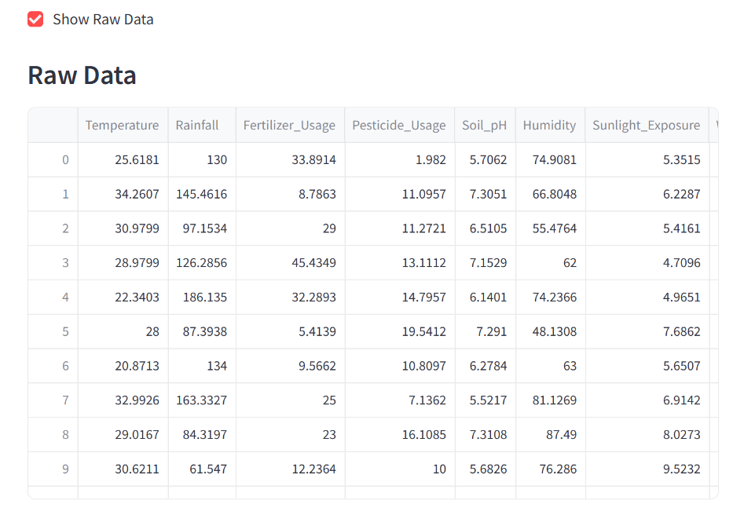This screenshot has height=515, width=744.
Task: Select Rainfall cell 87.3938
Action: tap(202, 331)
